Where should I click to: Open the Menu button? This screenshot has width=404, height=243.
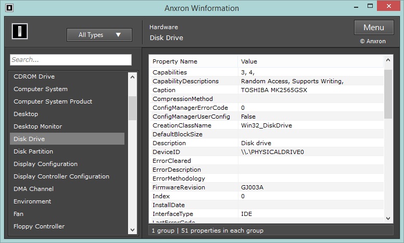click(x=373, y=28)
